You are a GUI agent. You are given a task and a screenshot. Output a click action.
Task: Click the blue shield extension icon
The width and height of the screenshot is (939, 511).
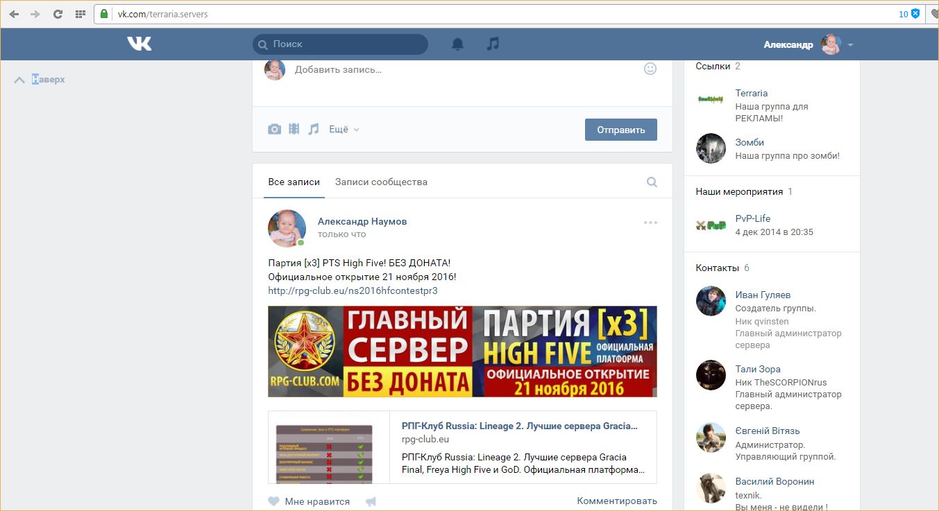point(915,14)
